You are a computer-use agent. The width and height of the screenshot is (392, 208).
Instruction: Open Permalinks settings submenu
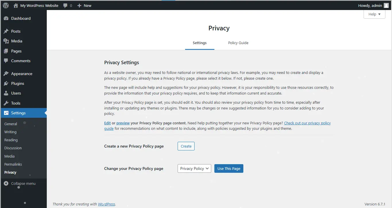point(13,164)
